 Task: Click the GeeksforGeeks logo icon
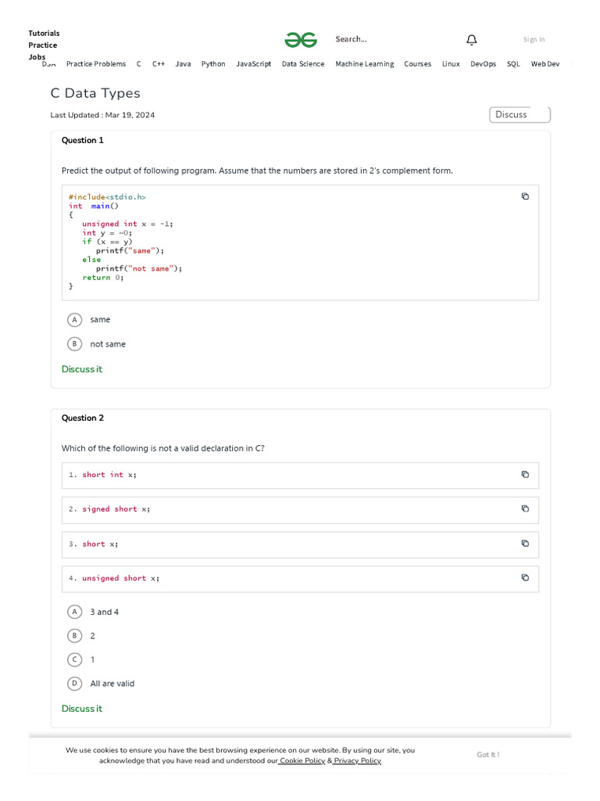click(301, 40)
